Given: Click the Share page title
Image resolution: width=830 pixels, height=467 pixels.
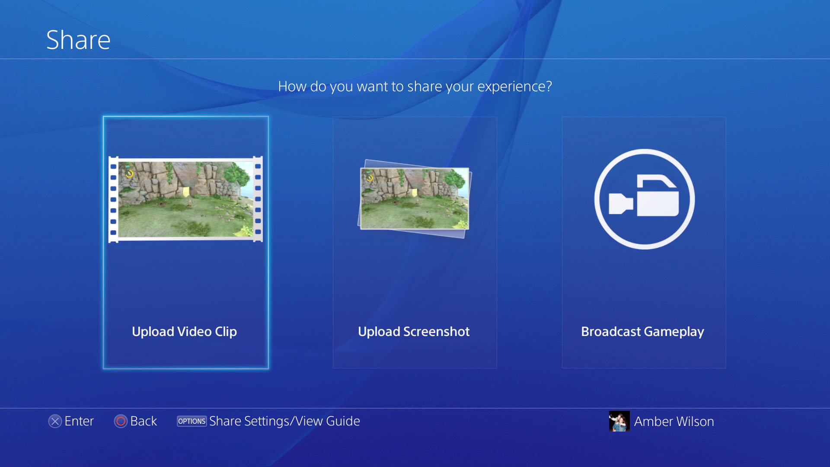Looking at the screenshot, I should tap(78, 40).
